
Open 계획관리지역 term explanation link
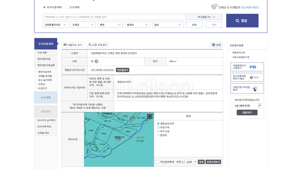(238, 53)
